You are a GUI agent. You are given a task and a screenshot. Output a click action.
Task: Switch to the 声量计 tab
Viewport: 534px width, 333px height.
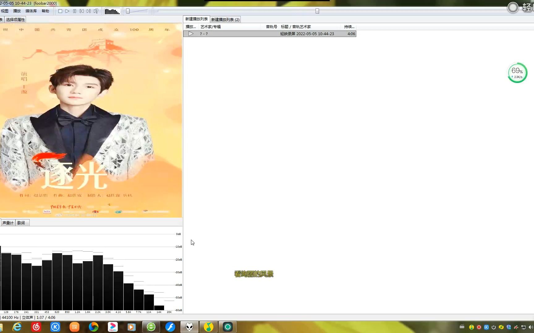pyautogui.click(x=8, y=223)
